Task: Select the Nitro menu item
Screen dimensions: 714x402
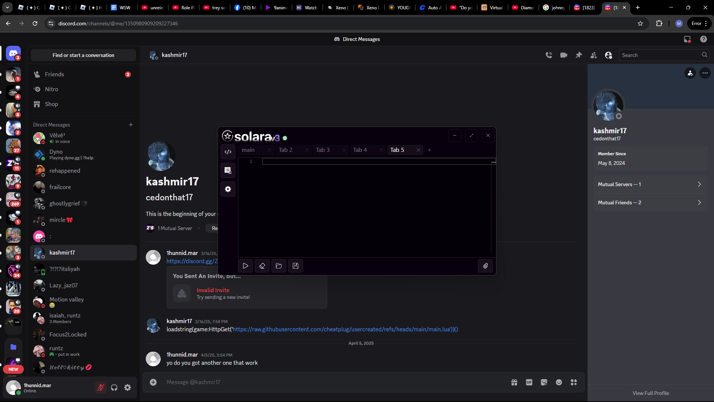Action: tap(51, 89)
